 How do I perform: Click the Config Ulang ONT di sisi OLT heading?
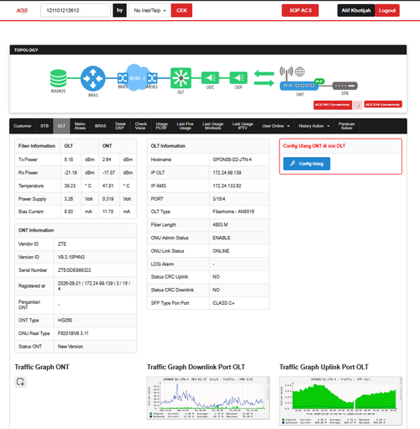[x=314, y=146]
